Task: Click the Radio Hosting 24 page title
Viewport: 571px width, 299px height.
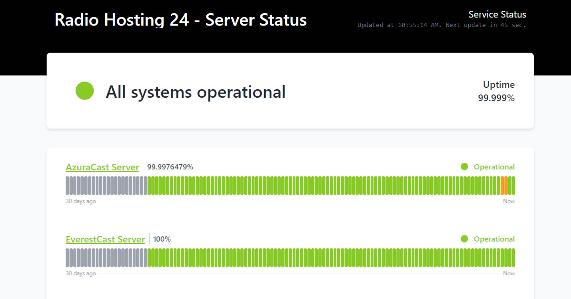Action: point(181,20)
